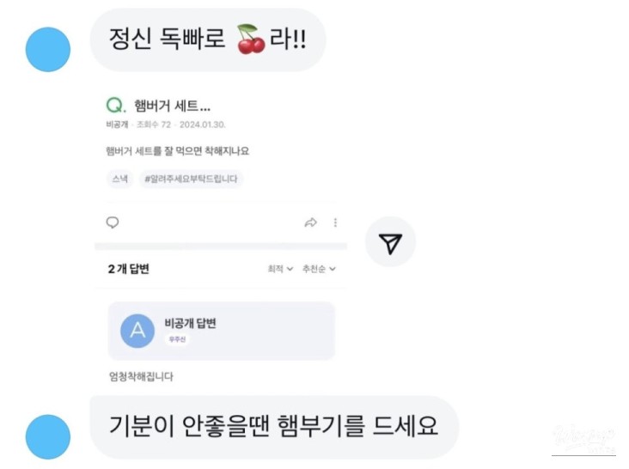Screen dimensions: 629x469
Task: Open the three-dot more options menu
Action: 335,222
